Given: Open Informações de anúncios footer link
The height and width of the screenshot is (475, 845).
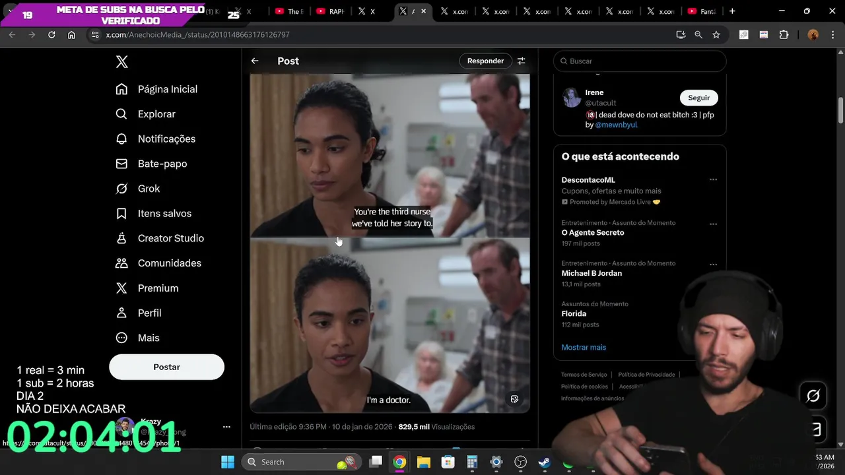Looking at the screenshot, I should click(x=592, y=398).
